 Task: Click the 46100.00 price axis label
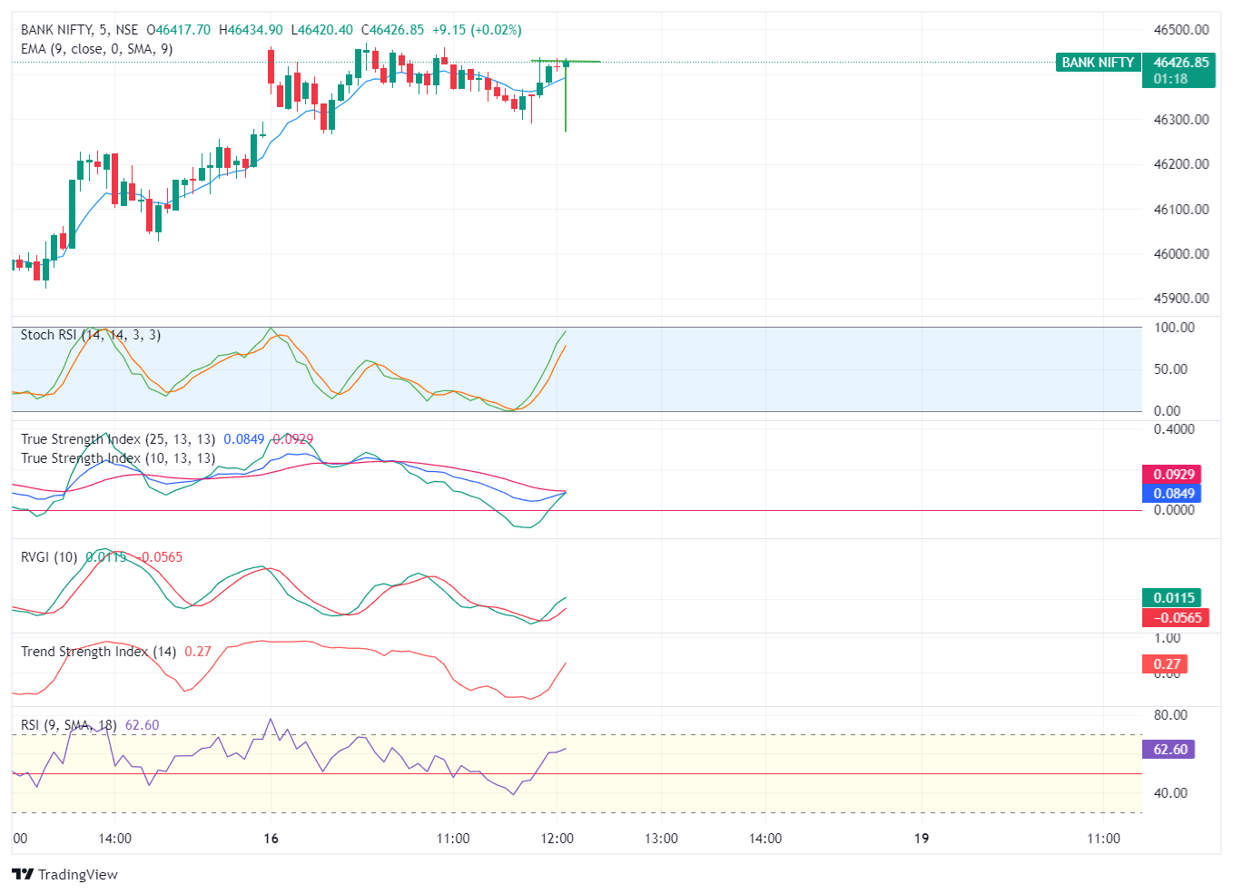(1181, 210)
